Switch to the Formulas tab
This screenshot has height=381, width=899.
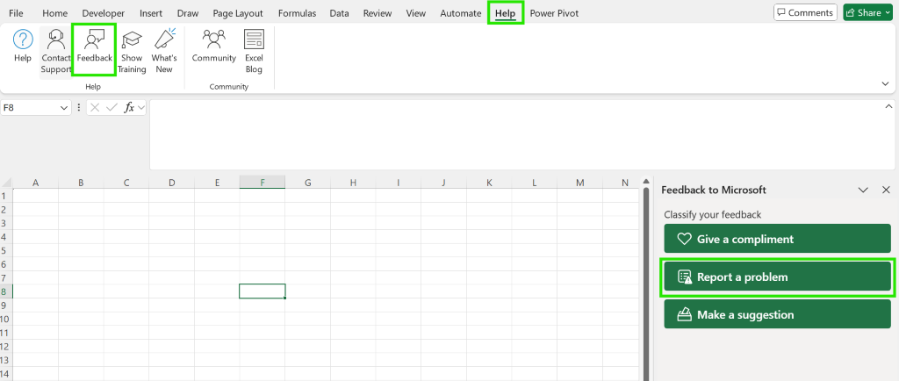pos(297,13)
